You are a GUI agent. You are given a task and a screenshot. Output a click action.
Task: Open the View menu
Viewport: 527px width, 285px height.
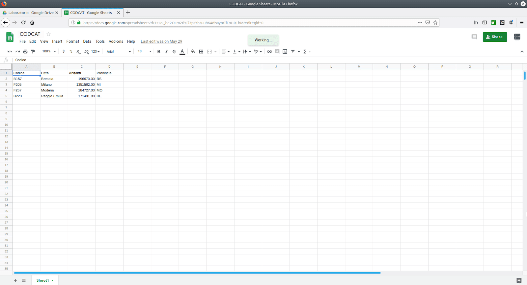coord(44,41)
